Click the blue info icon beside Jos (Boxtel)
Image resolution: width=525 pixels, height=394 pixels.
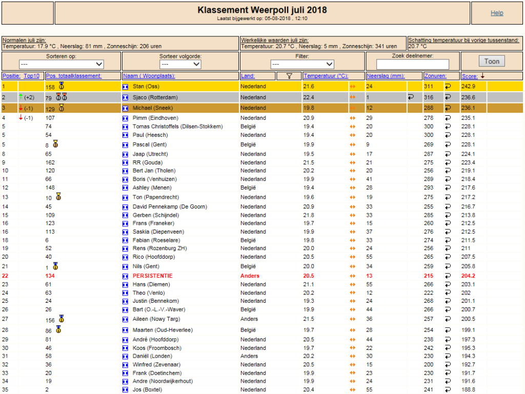click(125, 390)
